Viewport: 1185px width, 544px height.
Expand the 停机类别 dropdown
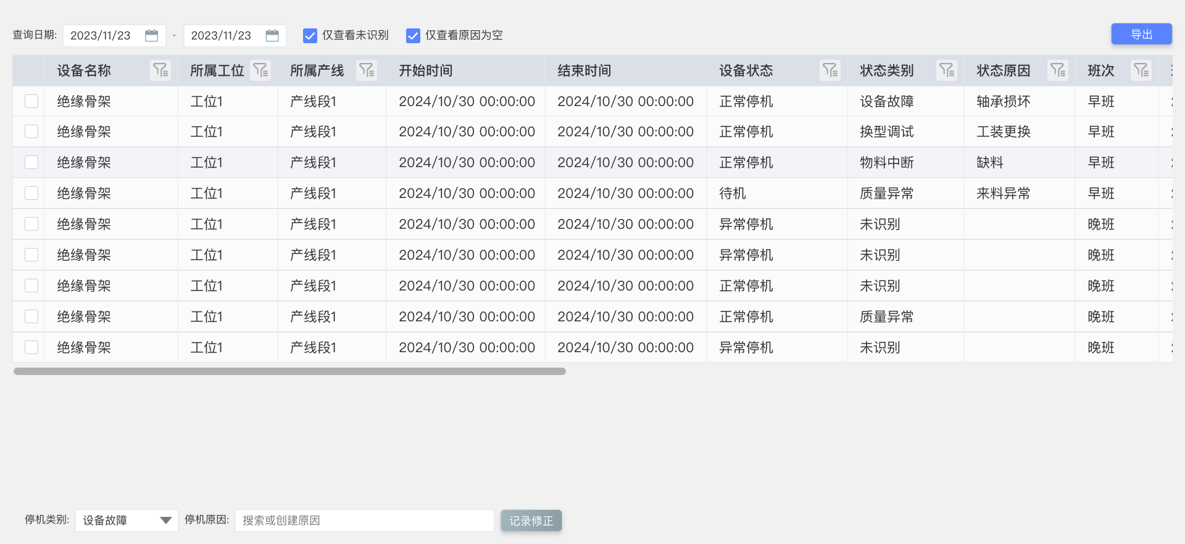click(x=165, y=521)
